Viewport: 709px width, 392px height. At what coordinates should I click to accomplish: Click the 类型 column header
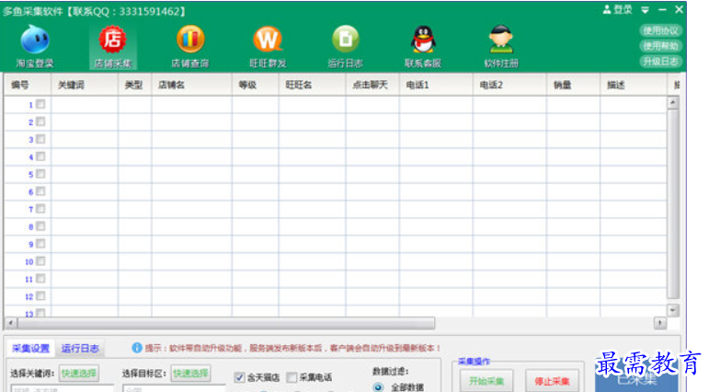135,85
